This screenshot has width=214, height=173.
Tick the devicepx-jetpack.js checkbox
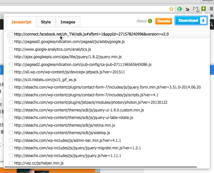pyautogui.click(x=11, y=72)
